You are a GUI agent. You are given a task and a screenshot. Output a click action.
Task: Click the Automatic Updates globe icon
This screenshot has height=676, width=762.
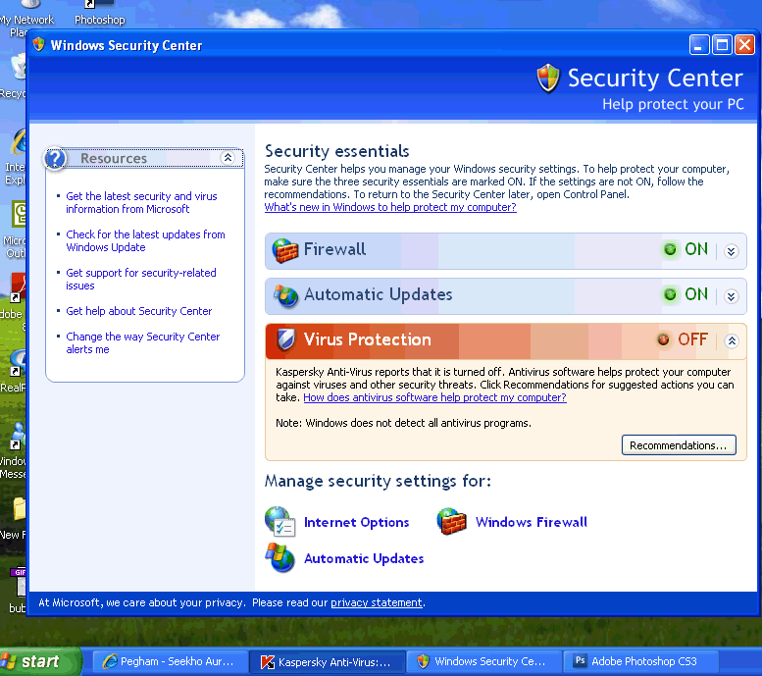click(x=285, y=295)
